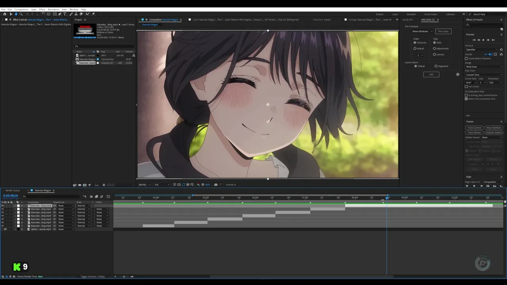Create new composition in Project panel
507x285 pixels.
pyautogui.click(x=84, y=185)
